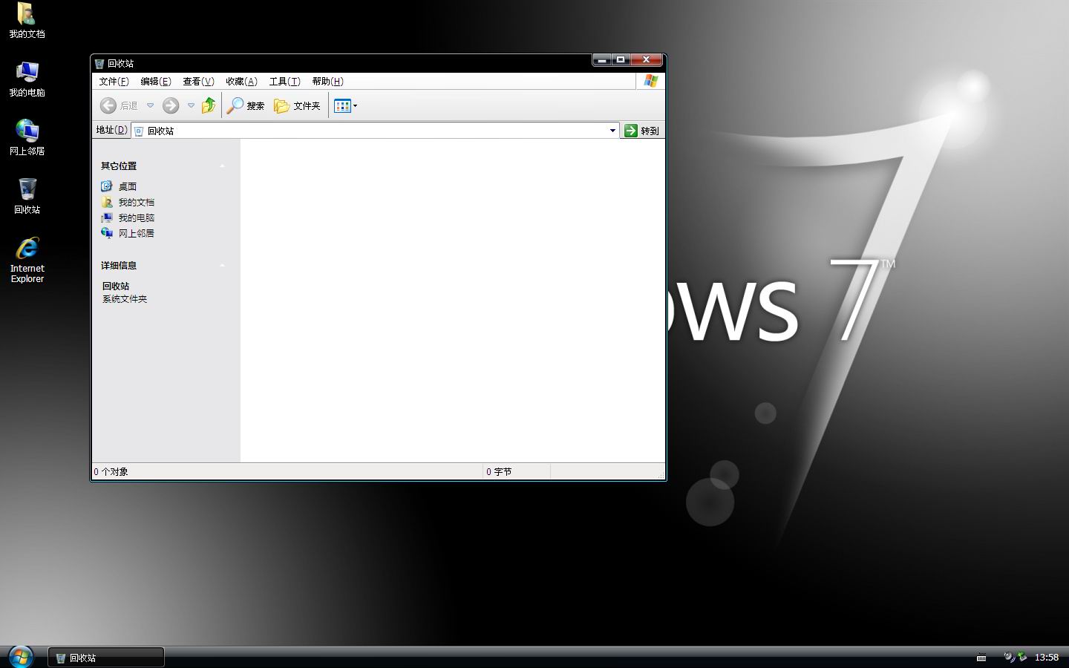Click the keyboard language tray icon

pos(981,658)
